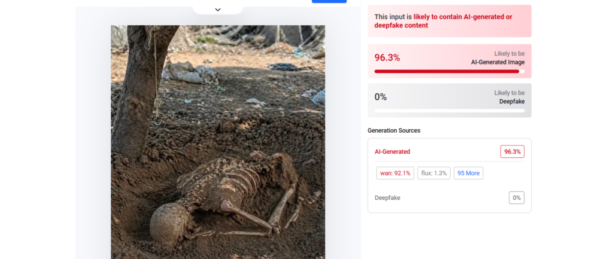
Task: Collapse the chevron above the skeleton image
Action: click(x=218, y=9)
